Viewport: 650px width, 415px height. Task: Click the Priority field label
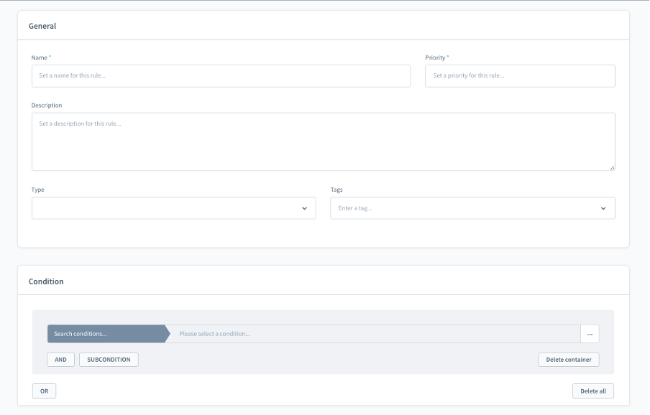coord(435,57)
